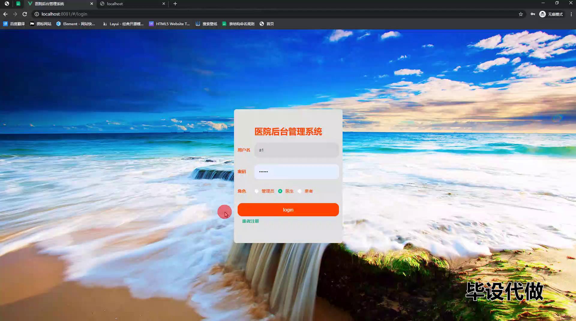Viewport: 576px width, 321px height.
Task: Open the 百度翻译 bookmark
Action: coord(14,24)
